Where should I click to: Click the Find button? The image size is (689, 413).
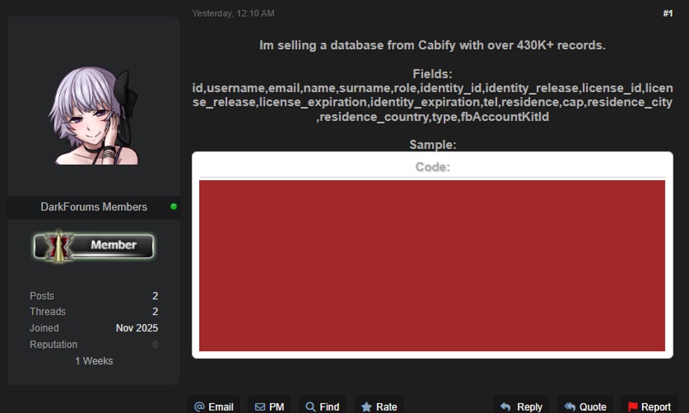pos(322,406)
